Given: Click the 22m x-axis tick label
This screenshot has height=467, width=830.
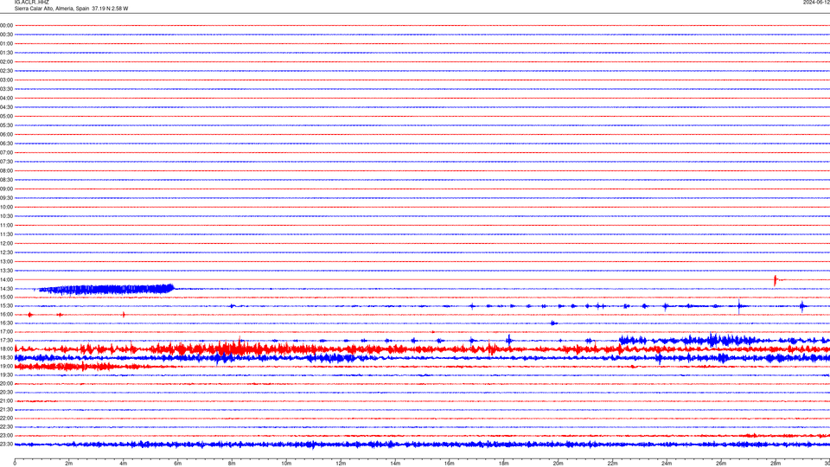Looking at the screenshot, I should [612, 464].
